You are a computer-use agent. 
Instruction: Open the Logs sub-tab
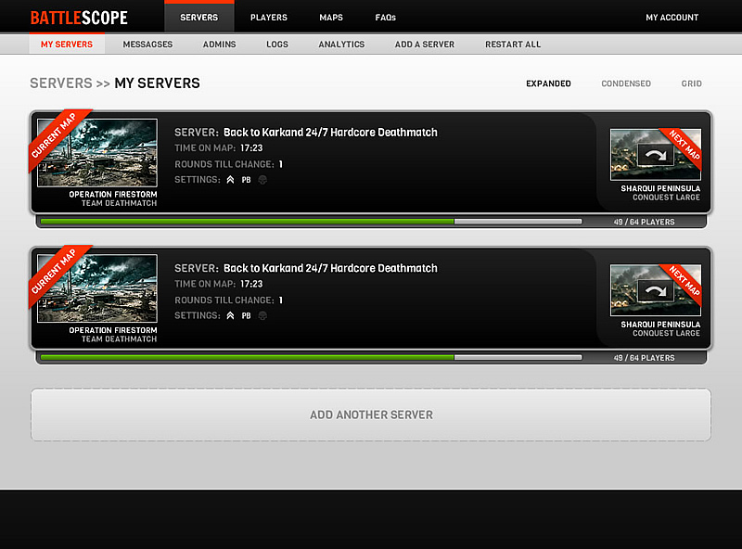click(x=276, y=44)
